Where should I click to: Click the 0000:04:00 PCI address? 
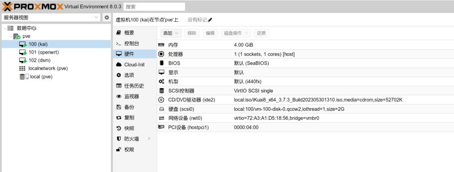[x=246, y=127]
